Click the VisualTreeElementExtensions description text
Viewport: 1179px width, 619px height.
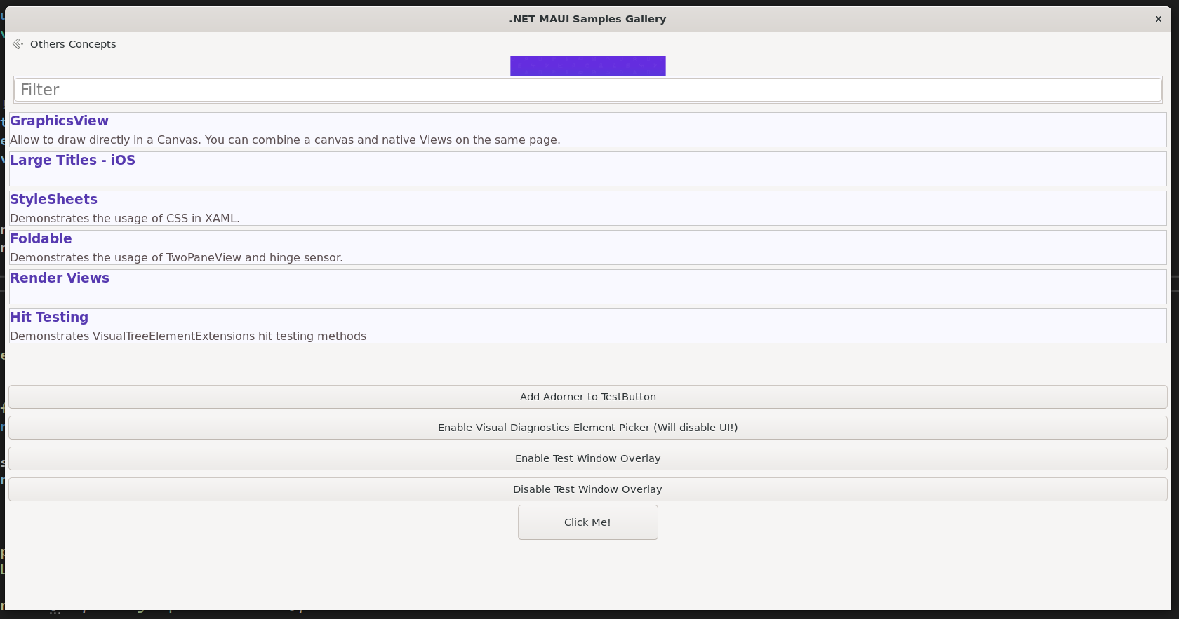pyautogui.click(x=188, y=336)
